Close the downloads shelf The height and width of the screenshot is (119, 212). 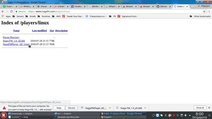[209, 108]
